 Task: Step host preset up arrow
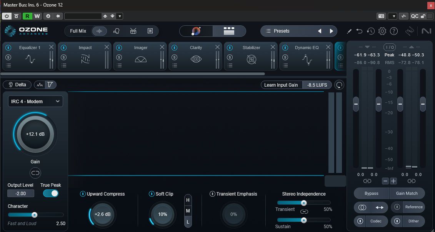click(x=105, y=16)
